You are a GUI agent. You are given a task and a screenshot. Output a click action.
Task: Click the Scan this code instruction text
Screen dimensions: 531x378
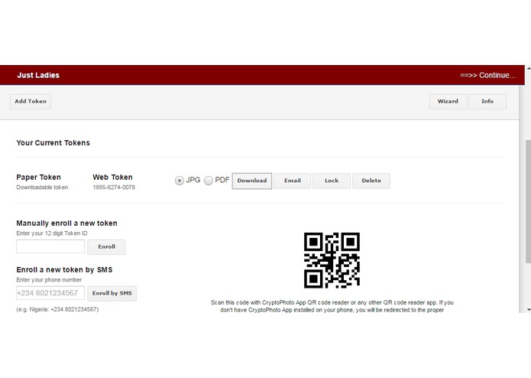tap(332, 306)
